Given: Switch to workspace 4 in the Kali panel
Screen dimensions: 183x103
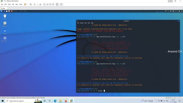Looking at the screenshot, I should 25,11.
